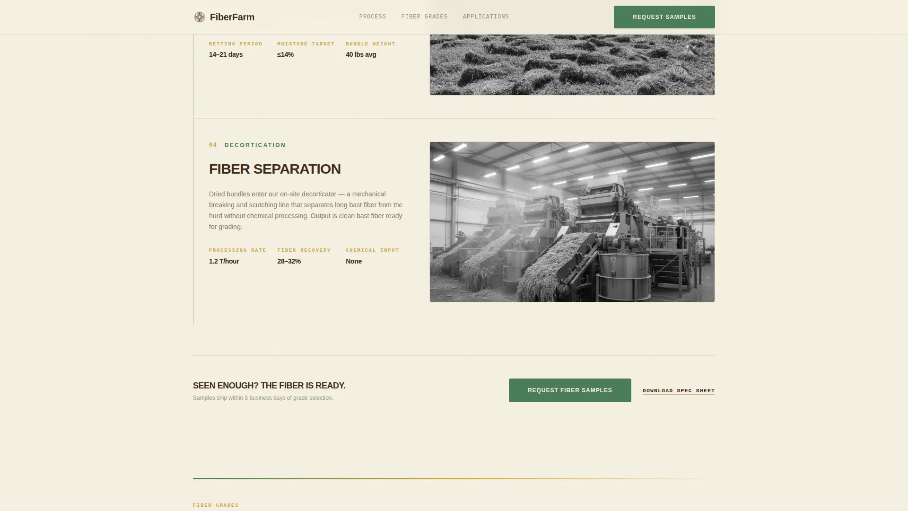
Task: Click the decorticator description paragraph
Action: (306, 211)
